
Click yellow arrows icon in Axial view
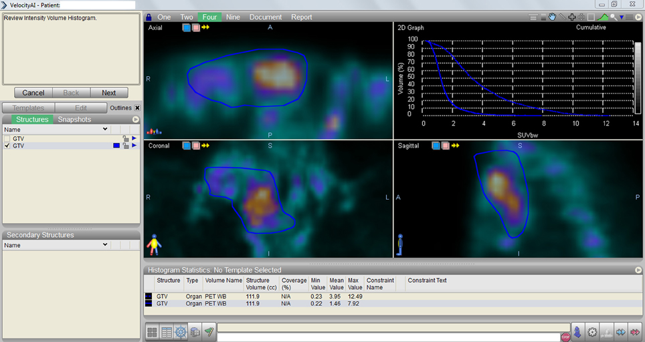click(205, 27)
